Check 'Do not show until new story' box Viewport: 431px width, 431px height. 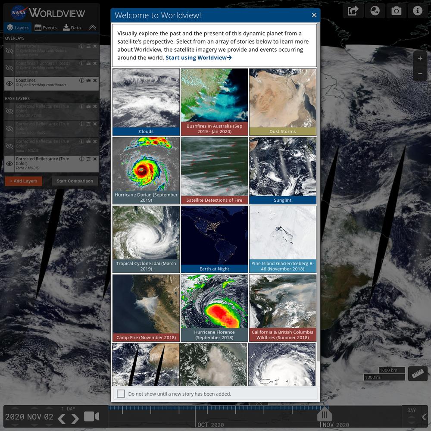point(121,394)
